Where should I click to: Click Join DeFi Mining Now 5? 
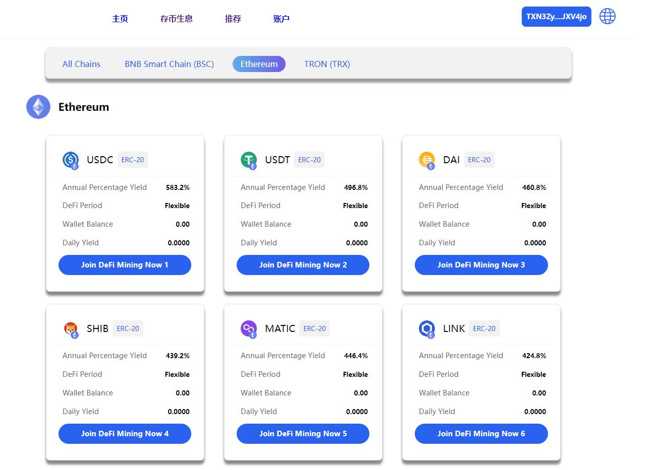pos(303,434)
